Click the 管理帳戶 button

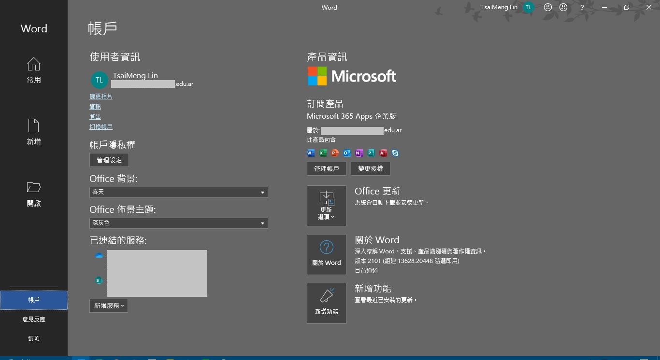pos(327,169)
